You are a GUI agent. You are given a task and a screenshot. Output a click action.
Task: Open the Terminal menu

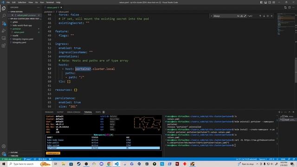click(50, 2)
